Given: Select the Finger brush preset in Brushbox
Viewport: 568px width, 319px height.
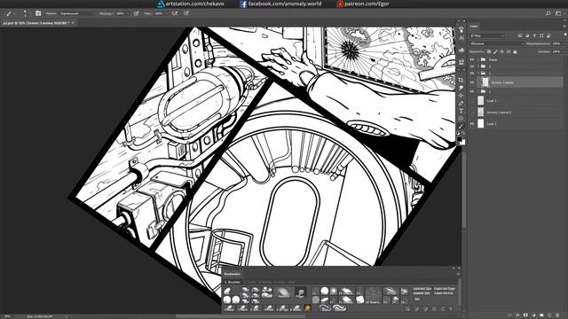Looking at the screenshot, I should point(300,292).
